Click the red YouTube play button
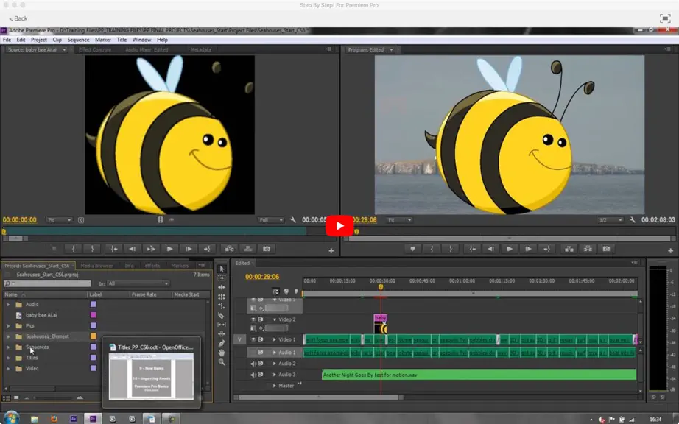The width and height of the screenshot is (679, 424). [339, 226]
